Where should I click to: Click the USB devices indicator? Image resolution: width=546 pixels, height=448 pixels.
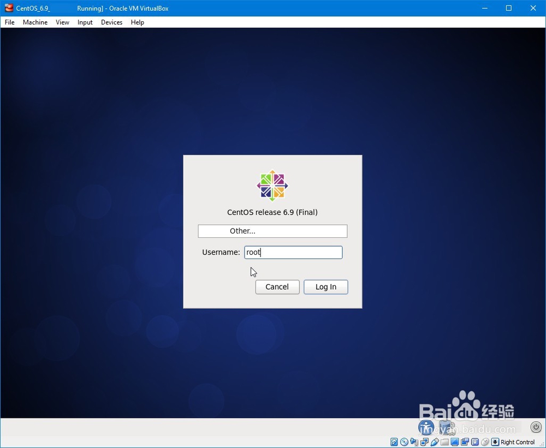(x=435, y=442)
